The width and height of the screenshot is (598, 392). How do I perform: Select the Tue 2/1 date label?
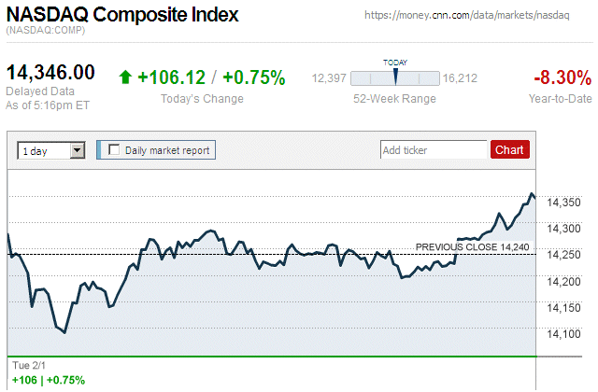point(27,365)
